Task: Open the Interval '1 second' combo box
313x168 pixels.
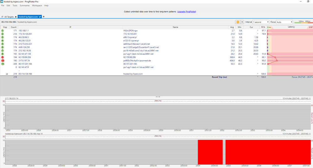Action: 261,22
